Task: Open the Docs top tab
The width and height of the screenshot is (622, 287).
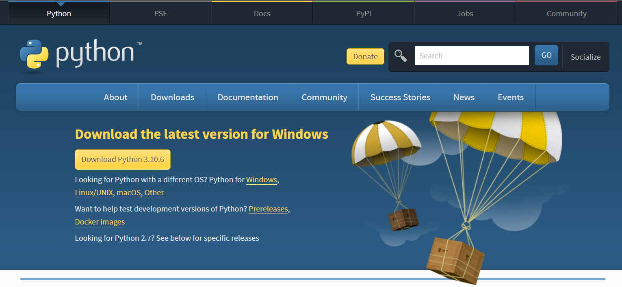Action: click(262, 13)
